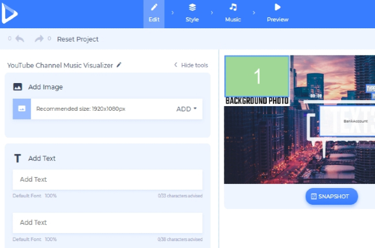Open the Preview step
375x248 pixels.
277,14
